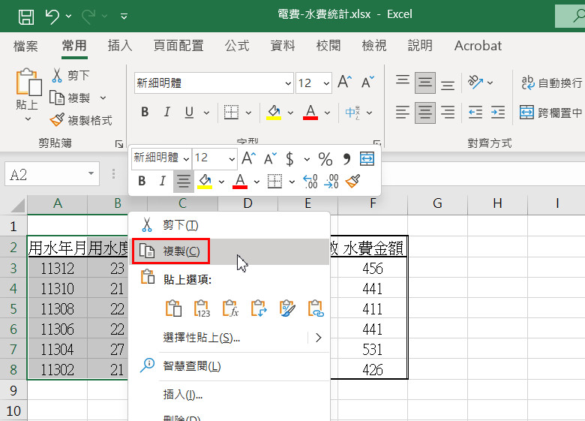585x421 pixels.
Task: Toggle Italic in the ribbon font group
Action: pyautogui.click(x=166, y=113)
